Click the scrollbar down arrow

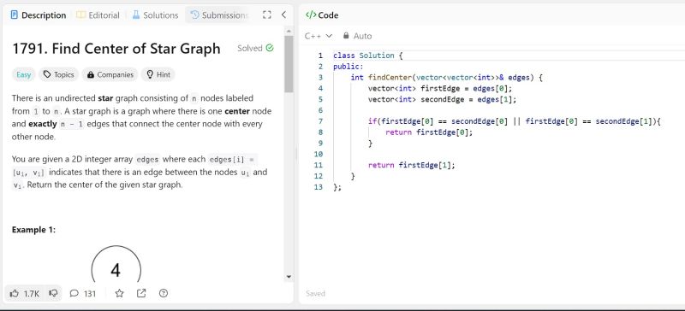tap(289, 277)
